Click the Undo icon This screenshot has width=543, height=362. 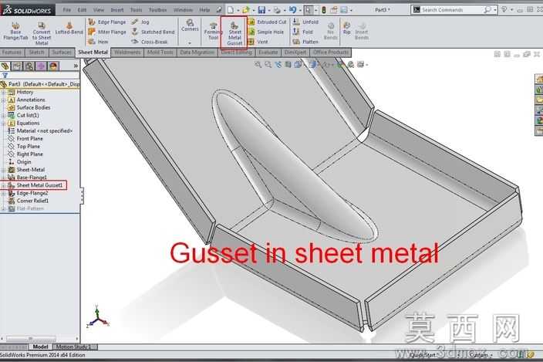pos(292,10)
